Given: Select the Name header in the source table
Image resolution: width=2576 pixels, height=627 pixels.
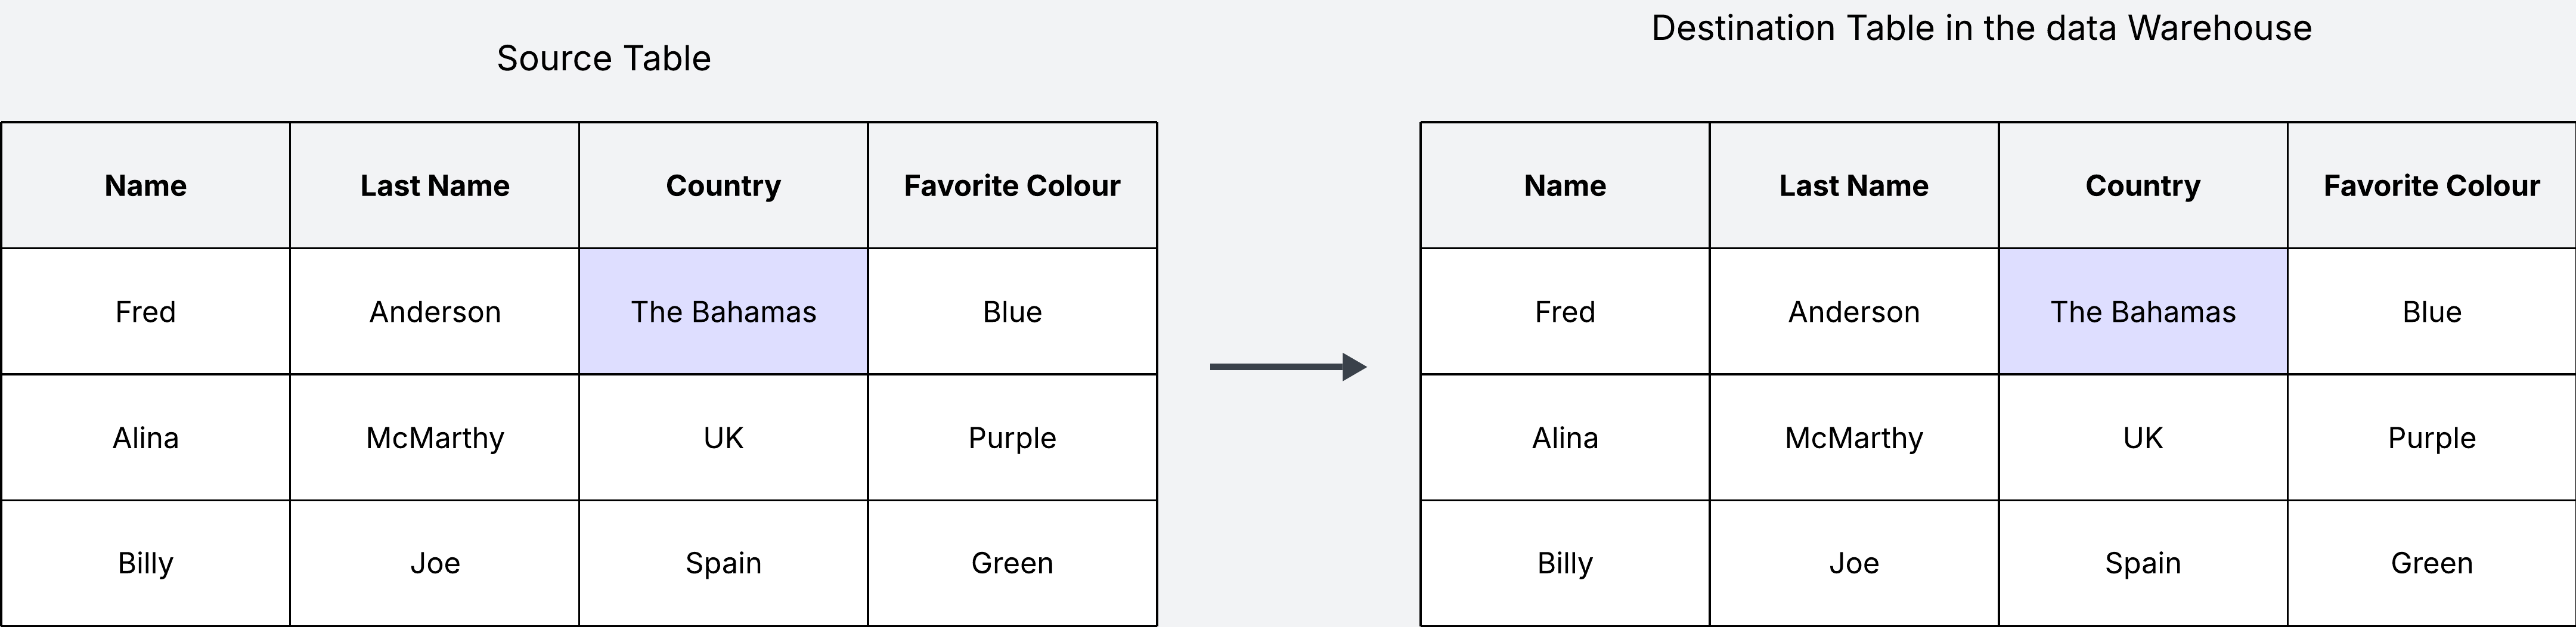Looking at the screenshot, I should click(x=145, y=186).
